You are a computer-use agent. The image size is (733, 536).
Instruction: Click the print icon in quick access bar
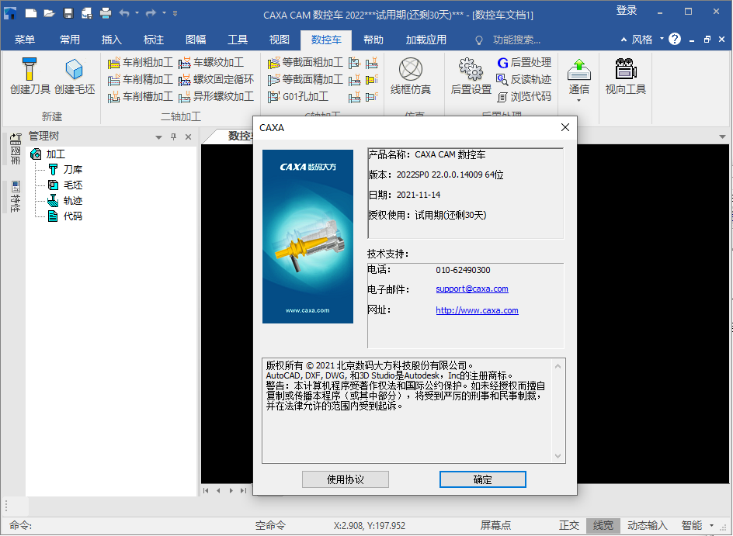[105, 13]
